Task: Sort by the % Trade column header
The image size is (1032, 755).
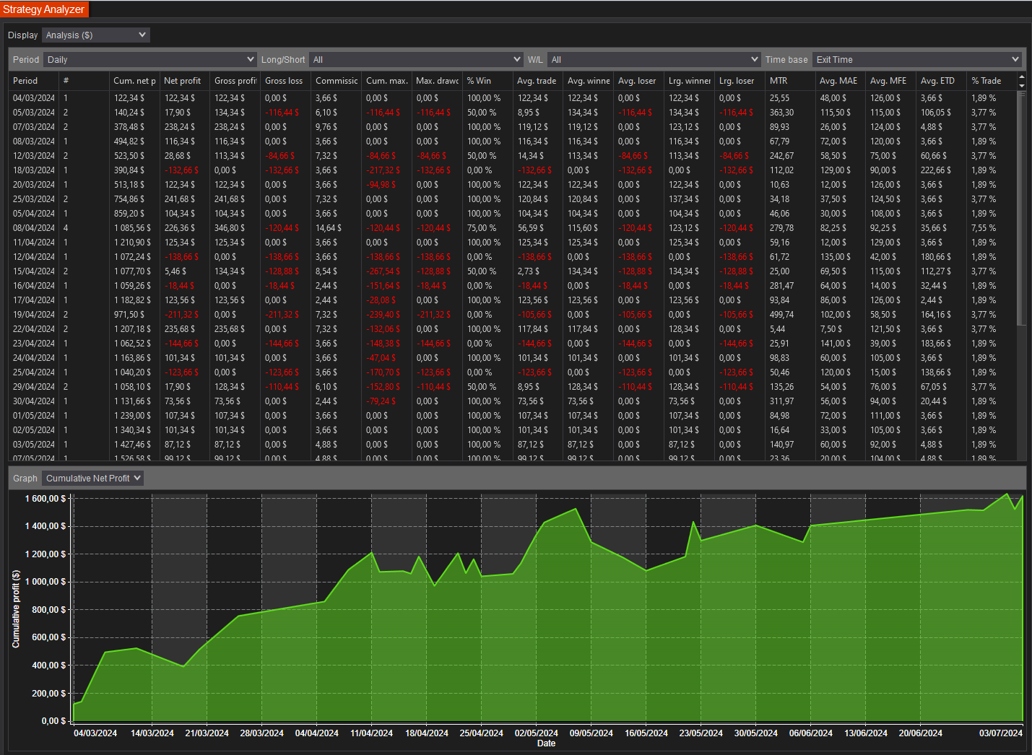Action: (x=992, y=81)
